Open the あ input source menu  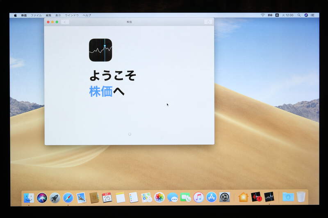(x=277, y=15)
